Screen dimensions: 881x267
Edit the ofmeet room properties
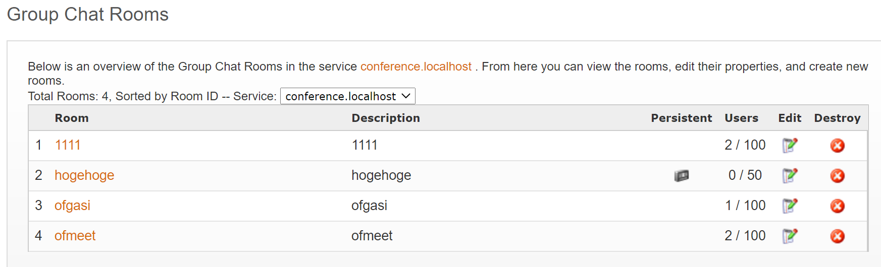[790, 236]
